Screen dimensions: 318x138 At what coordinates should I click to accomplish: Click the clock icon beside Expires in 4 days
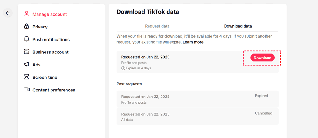123,68
